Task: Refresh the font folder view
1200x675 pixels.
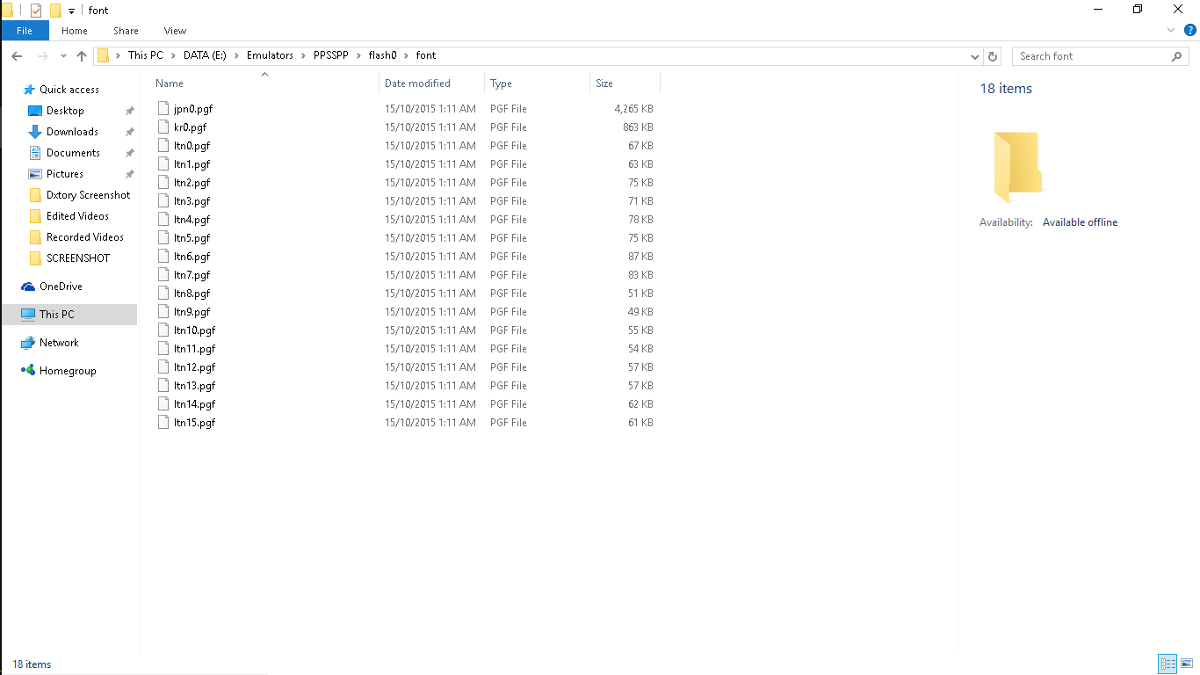Action: (x=993, y=56)
